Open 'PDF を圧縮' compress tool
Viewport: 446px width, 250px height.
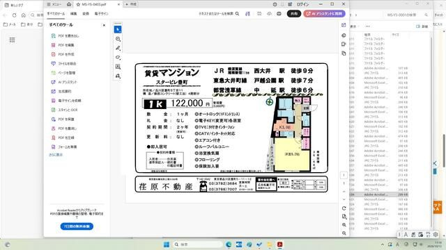click(63, 137)
